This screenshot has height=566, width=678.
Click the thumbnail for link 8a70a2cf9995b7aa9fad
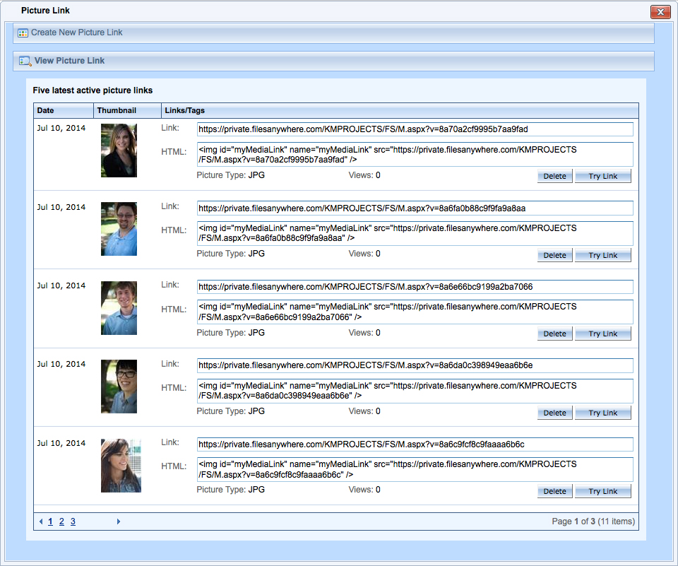(119, 151)
